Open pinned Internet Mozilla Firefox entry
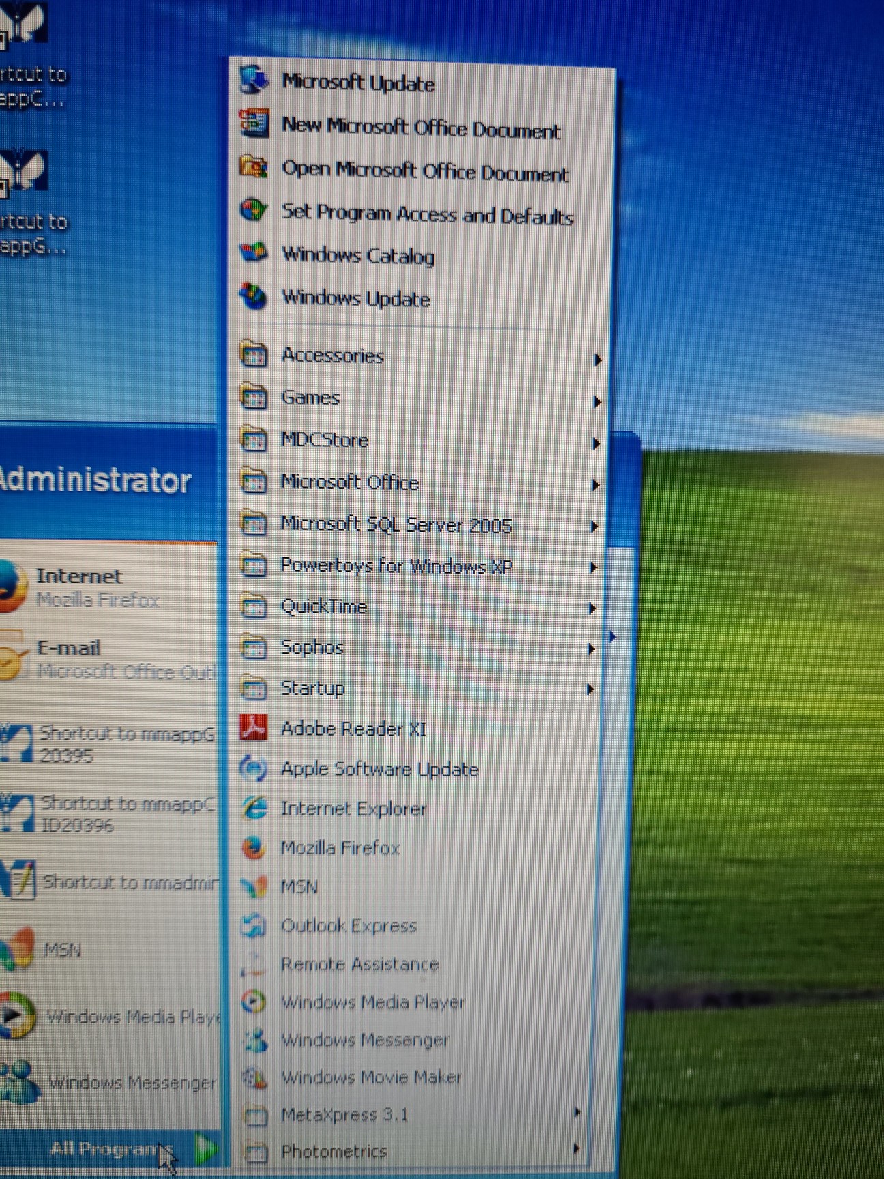This screenshot has width=884, height=1179. tap(95, 587)
